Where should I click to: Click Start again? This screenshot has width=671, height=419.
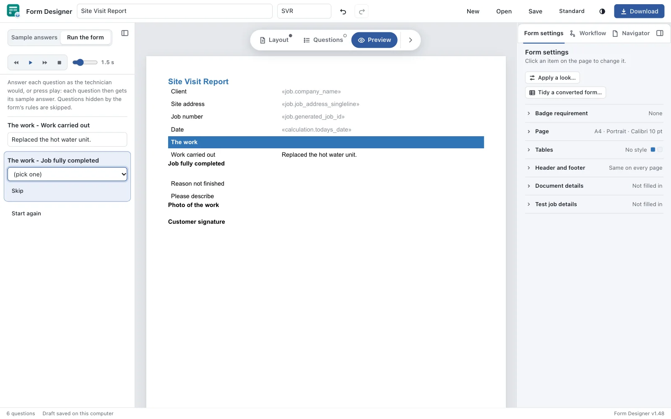(x=26, y=214)
